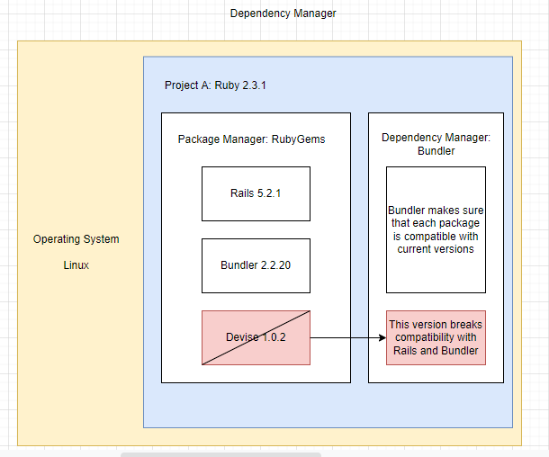Click the "Bundler makes sure that each package" box
The image size is (549, 457).
point(436,230)
